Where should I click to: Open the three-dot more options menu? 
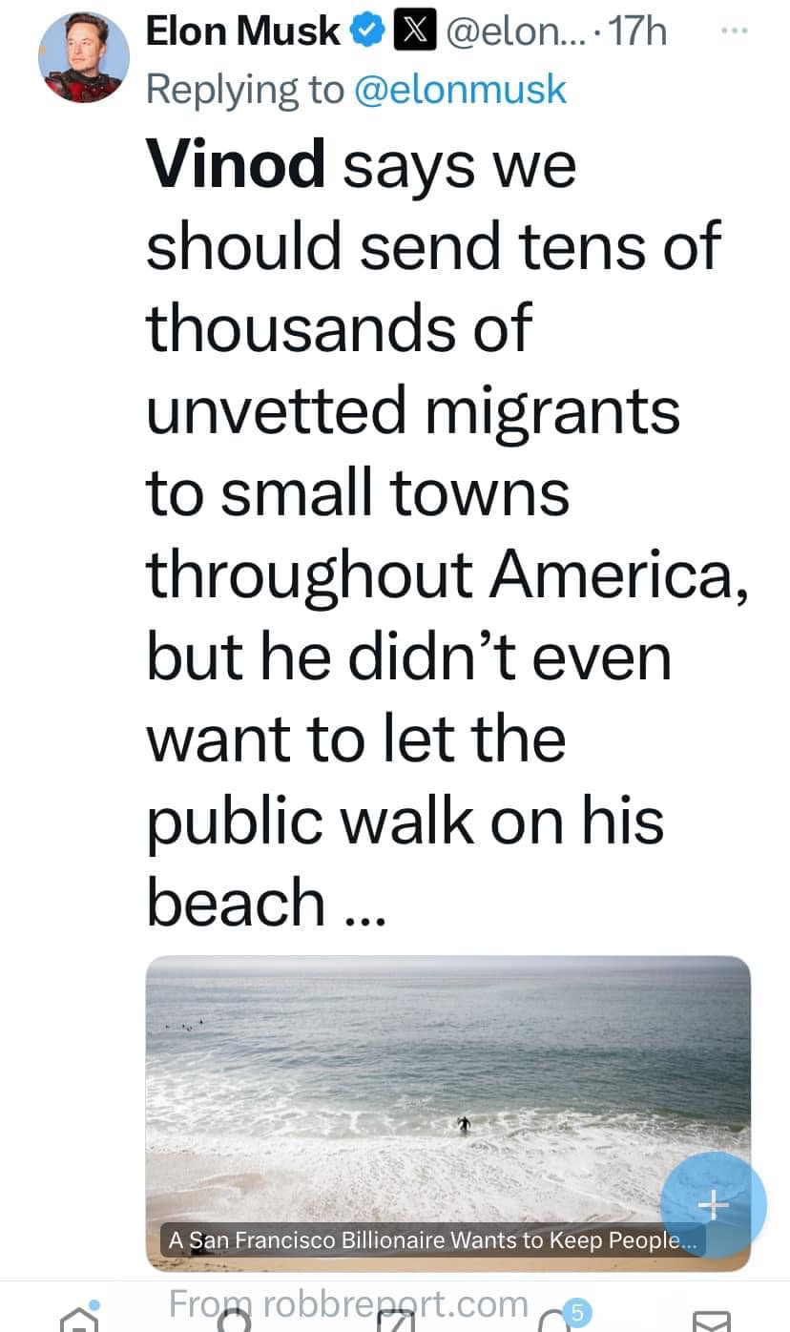pos(735,31)
